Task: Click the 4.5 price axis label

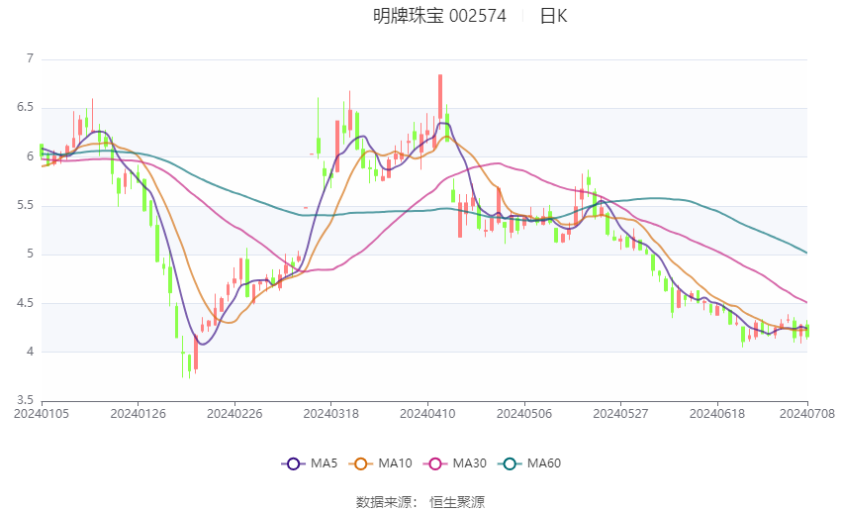Action: (25, 303)
